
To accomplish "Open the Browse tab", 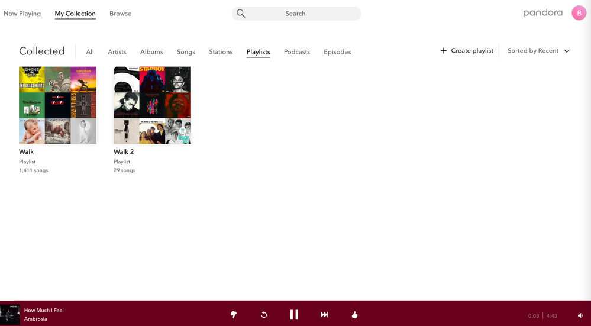I will (x=120, y=14).
